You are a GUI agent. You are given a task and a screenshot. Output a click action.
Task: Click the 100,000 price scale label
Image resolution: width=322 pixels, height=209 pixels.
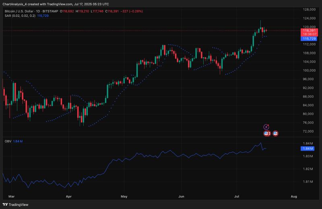tap(308, 70)
